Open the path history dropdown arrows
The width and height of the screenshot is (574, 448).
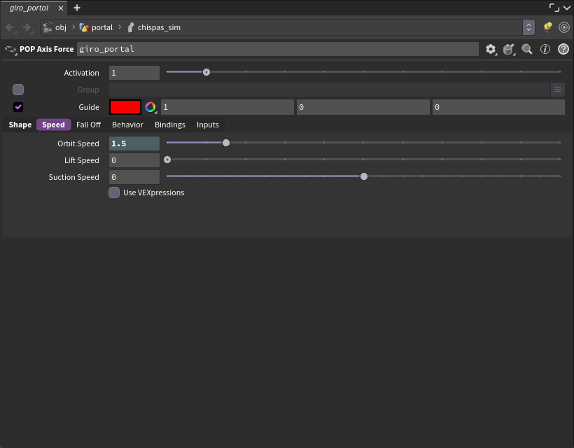[528, 27]
